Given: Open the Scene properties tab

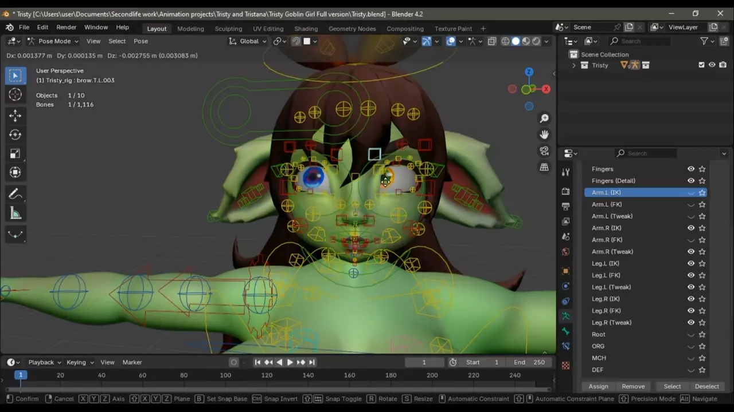Looking at the screenshot, I should [x=566, y=236].
